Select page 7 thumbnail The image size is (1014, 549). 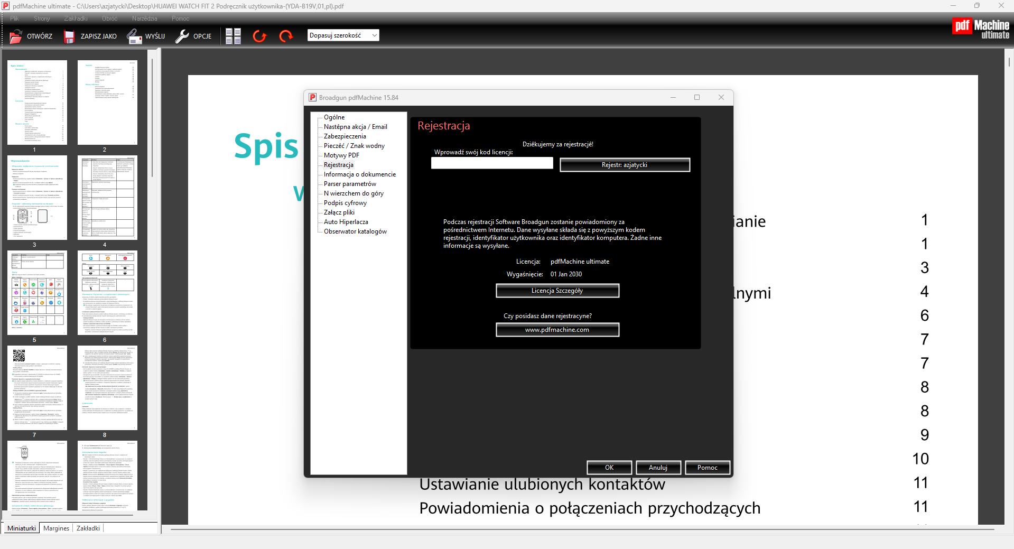[37, 387]
